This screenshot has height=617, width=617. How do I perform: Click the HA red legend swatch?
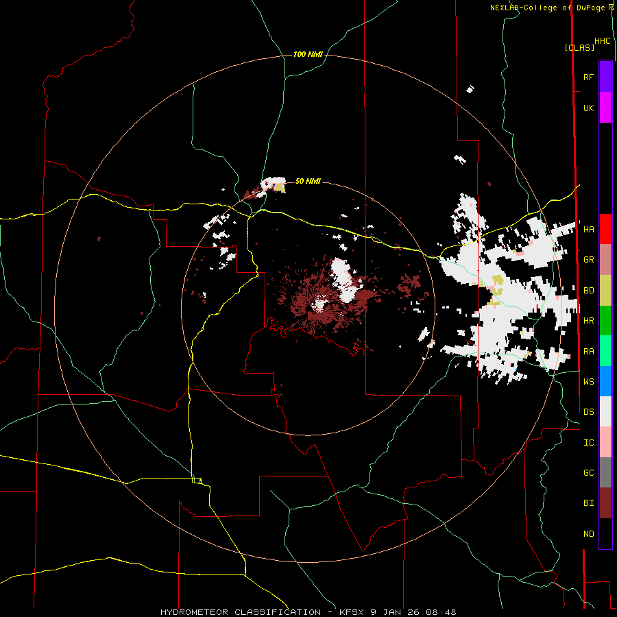[605, 229]
